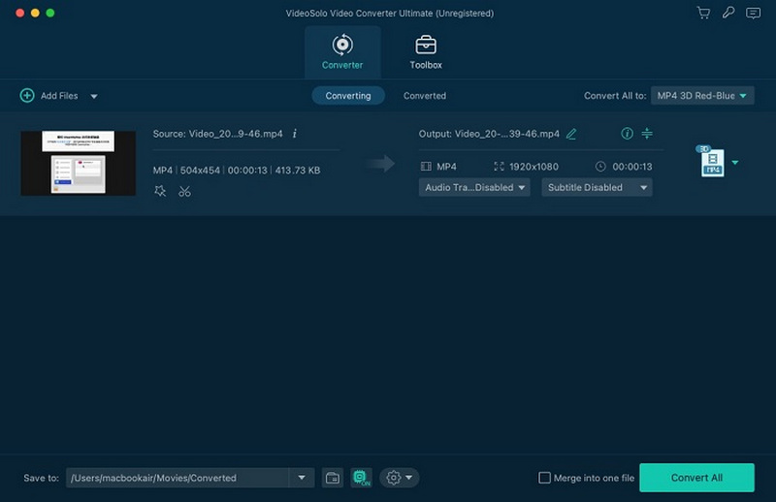Open the cut scissors tool

coord(184,191)
